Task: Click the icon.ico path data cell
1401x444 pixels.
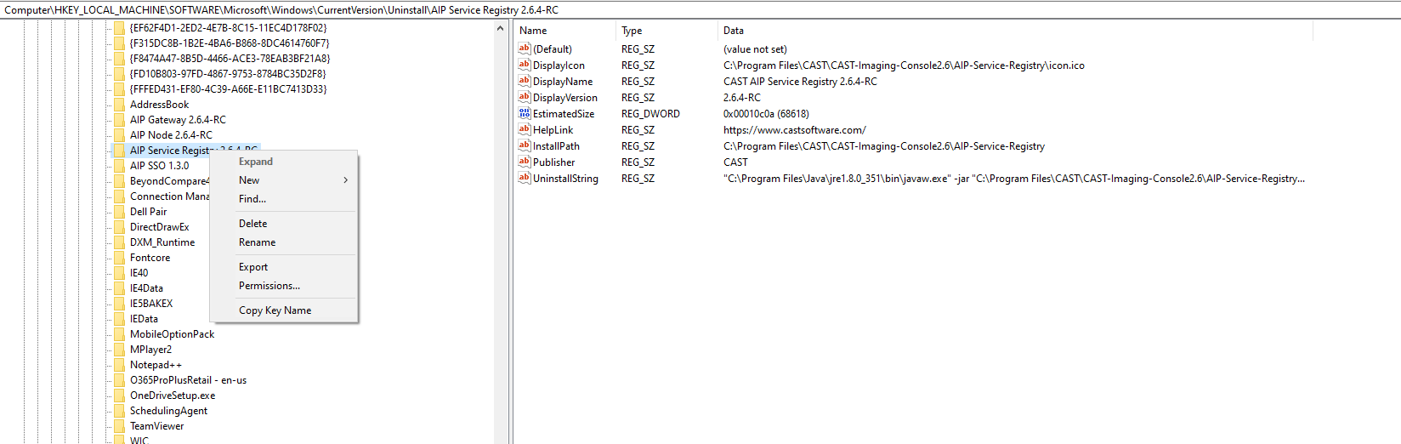Action: (904, 65)
